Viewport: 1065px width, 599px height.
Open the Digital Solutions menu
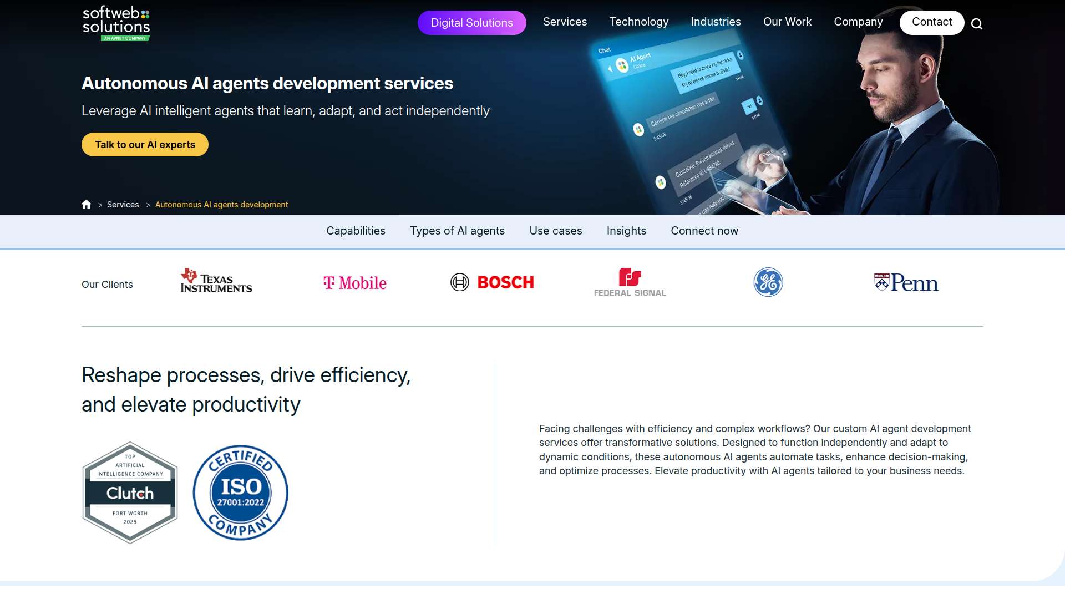tap(472, 23)
